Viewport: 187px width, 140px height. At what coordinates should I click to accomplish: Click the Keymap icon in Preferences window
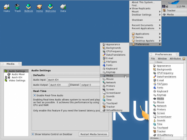(155, 95)
